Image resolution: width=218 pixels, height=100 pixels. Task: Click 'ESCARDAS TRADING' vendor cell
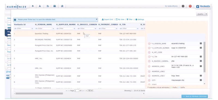tap(43, 40)
